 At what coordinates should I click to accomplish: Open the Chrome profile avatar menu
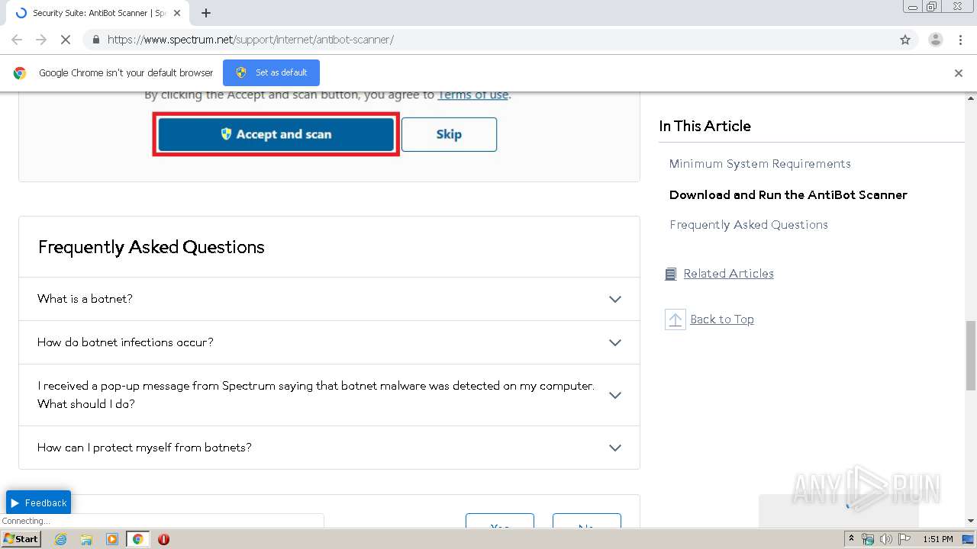[936, 40]
